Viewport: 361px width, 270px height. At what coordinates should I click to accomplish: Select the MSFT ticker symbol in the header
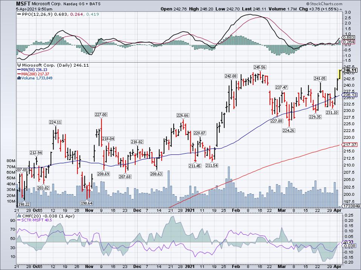pos(23,4)
